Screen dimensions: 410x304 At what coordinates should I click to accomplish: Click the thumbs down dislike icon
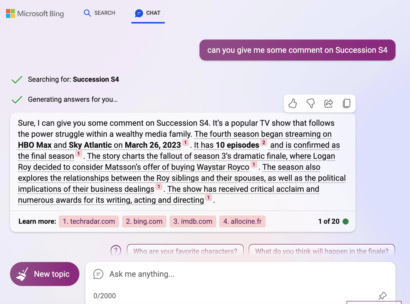[x=311, y=103]
